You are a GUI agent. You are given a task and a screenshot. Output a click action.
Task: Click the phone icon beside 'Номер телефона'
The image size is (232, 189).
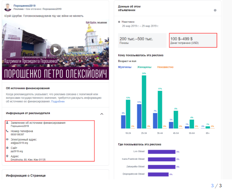[x=8, y=131]
